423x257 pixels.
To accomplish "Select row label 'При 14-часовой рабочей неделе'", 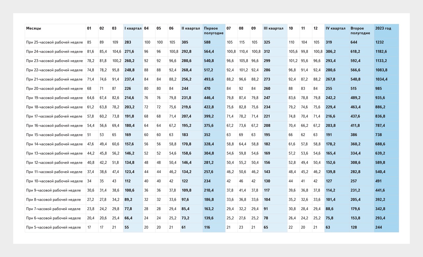I will click(55, 144).
